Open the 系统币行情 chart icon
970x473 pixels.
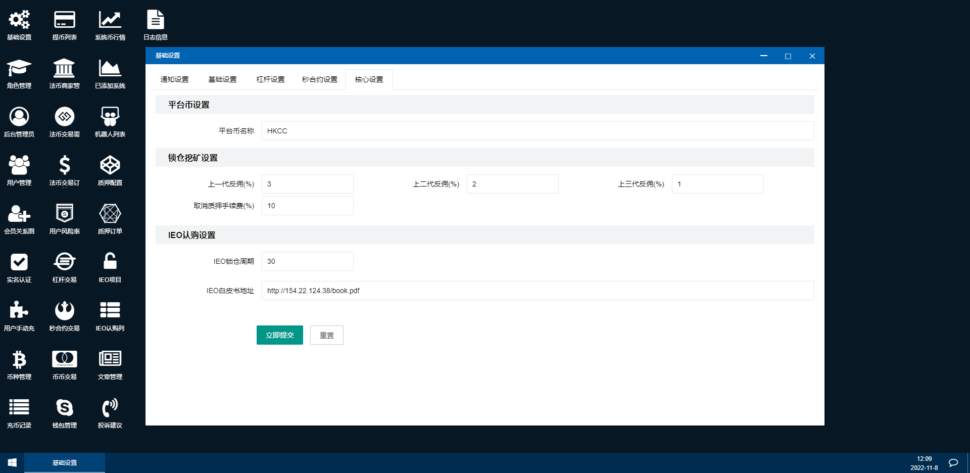(x=110, y=20)
